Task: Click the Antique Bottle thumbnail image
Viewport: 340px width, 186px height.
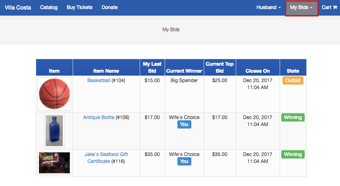Action: [54, 131]
